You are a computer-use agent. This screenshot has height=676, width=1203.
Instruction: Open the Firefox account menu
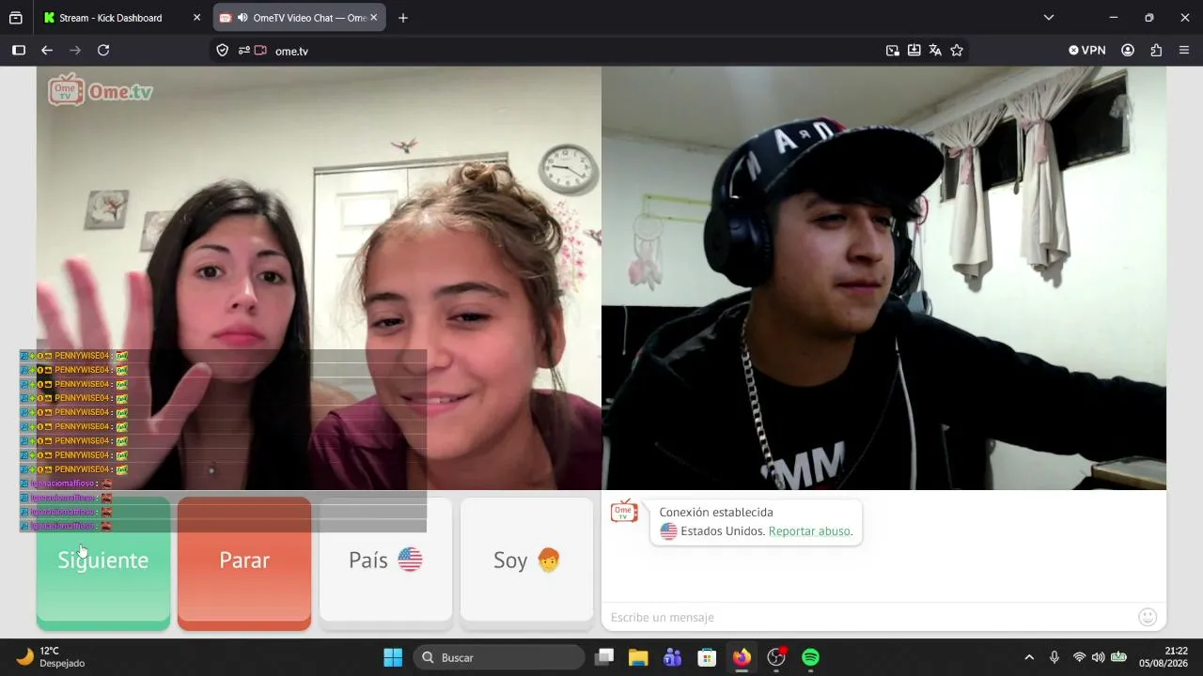pos(1128,51)
